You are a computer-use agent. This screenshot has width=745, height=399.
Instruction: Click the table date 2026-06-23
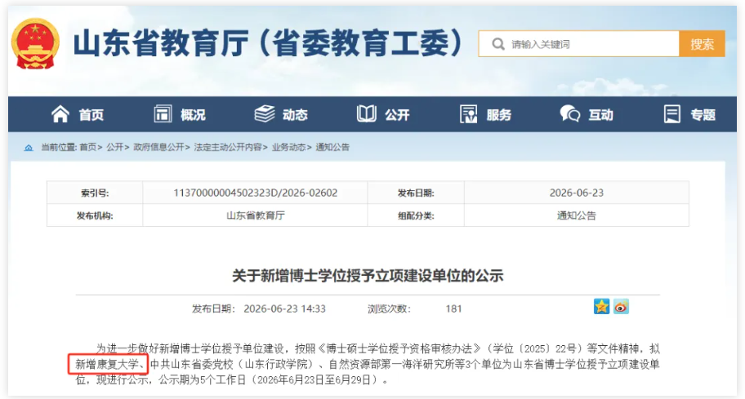[x=577, y=193]
